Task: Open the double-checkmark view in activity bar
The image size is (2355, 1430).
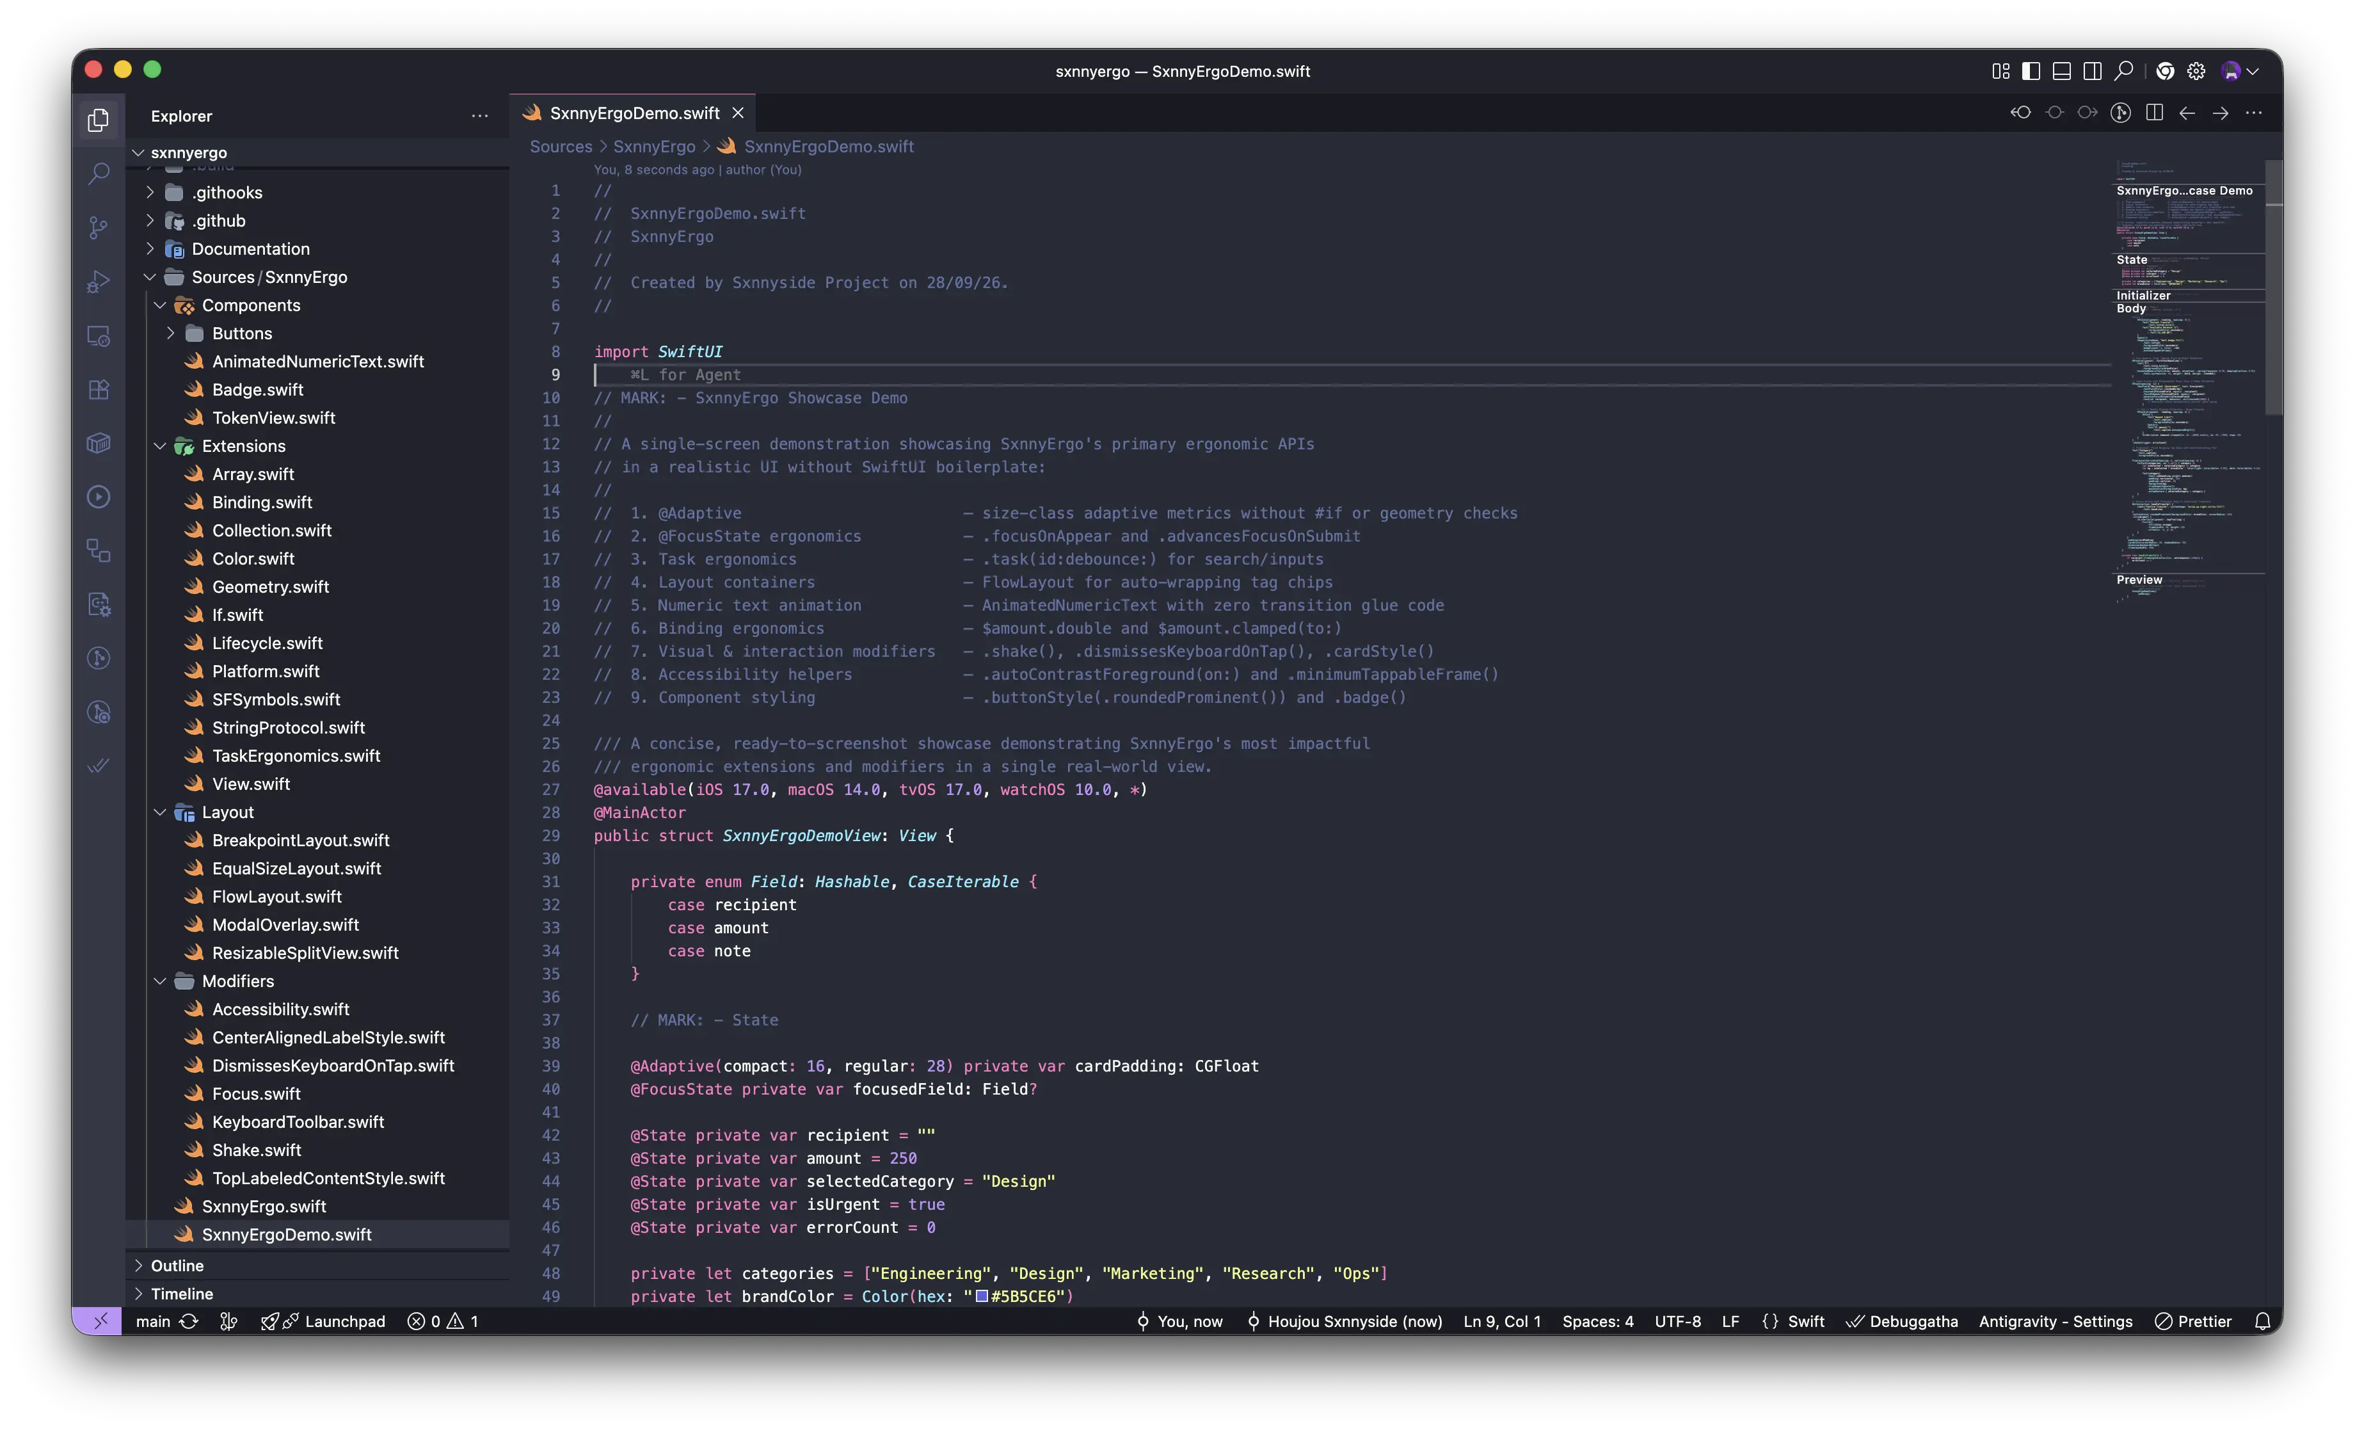Action: pos(99,765)
